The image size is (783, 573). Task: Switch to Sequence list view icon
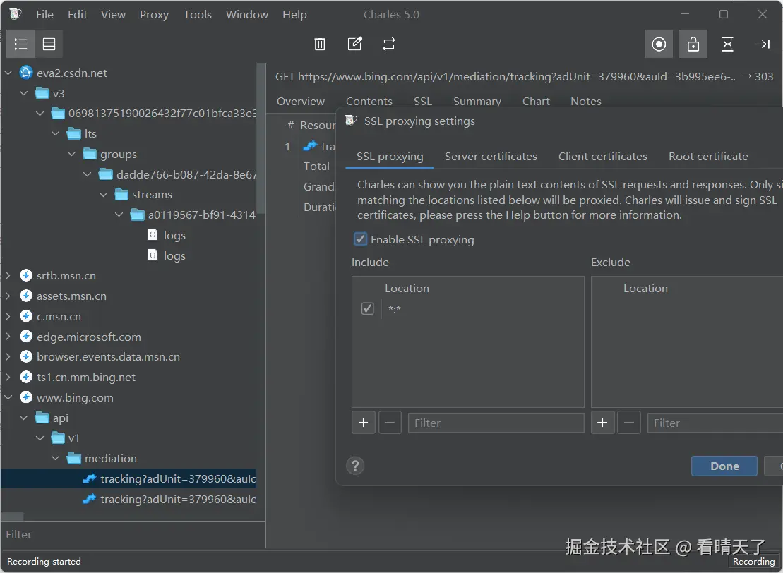click(x=49, y=44)
